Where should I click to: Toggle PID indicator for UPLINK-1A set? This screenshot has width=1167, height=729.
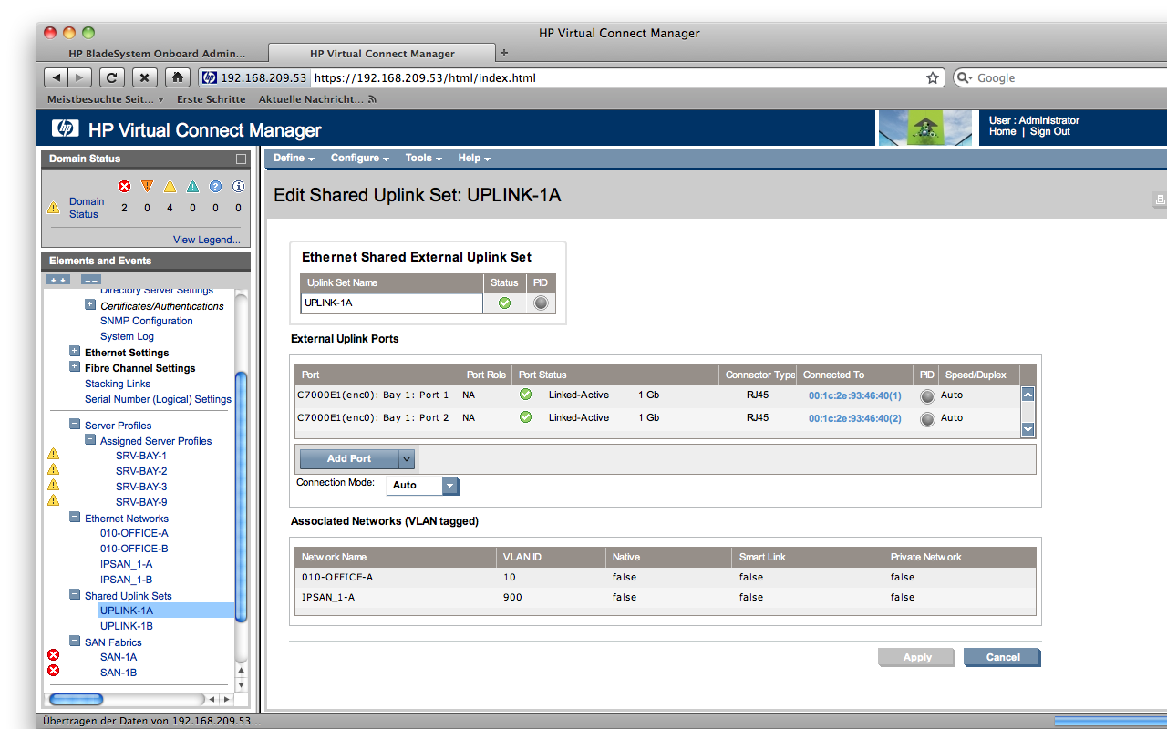[541, 303]
